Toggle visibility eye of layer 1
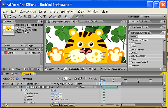168x108 pixels. click(x=3, y=87)
